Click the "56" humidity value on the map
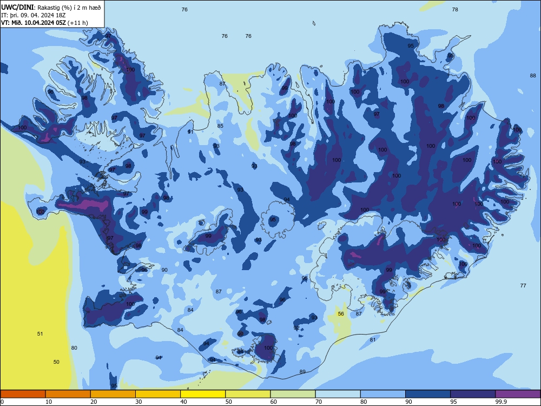 click(341, 313)
